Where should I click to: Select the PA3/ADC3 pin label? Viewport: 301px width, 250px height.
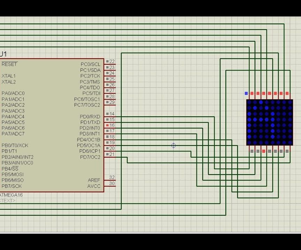pyautogui.click(x=13, y=111)
